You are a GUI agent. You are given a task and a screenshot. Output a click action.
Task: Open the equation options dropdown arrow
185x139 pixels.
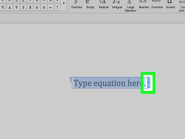148,82
